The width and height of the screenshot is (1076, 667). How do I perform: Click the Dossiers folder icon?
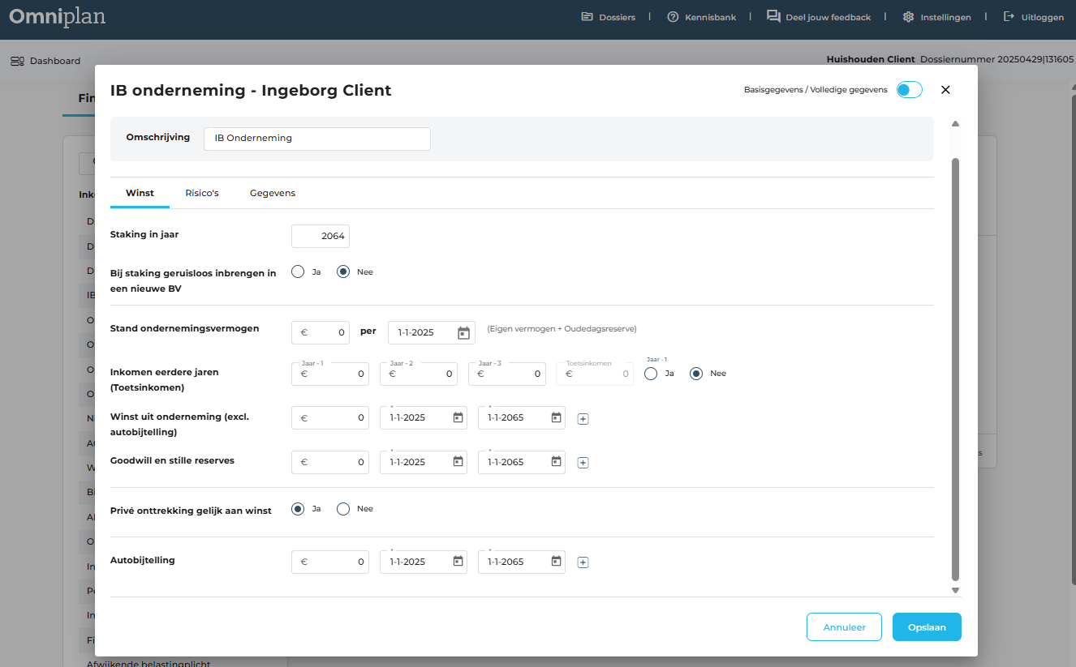[587, 17]
